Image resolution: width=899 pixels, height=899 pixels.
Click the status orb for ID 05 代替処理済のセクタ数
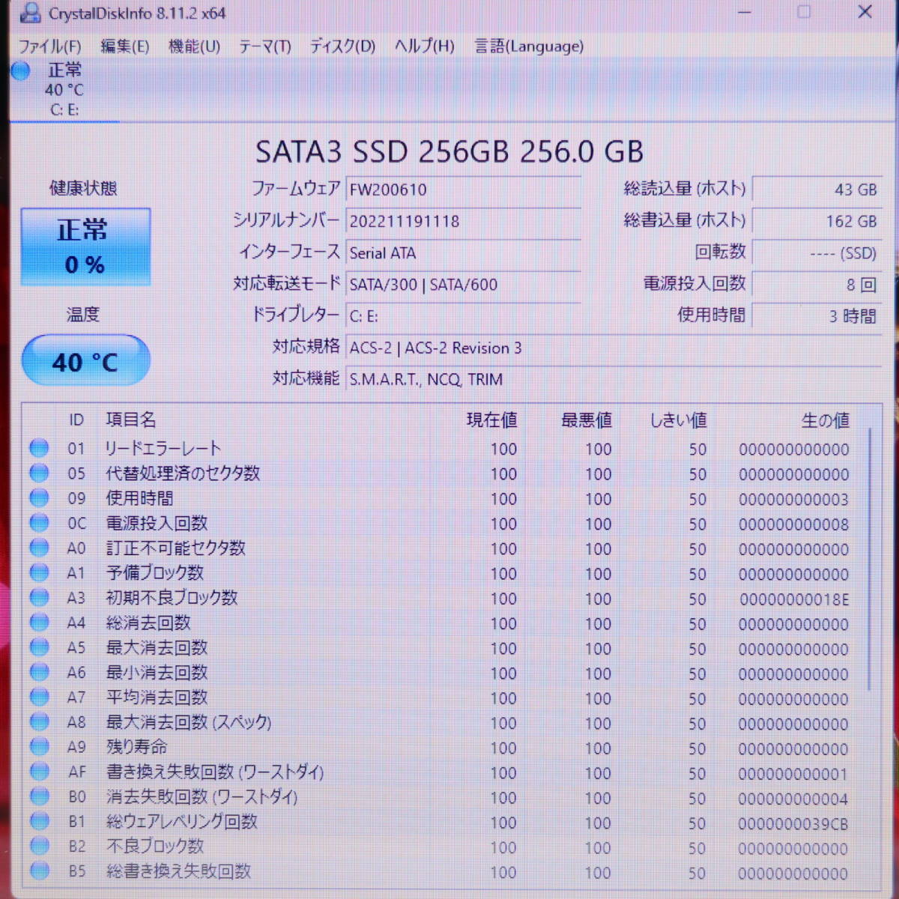39,473
